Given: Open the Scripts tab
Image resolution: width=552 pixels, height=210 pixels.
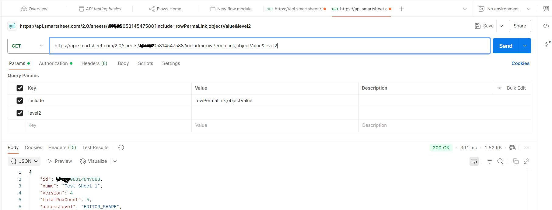Looking at the screenshot, I should click(145, 63).
